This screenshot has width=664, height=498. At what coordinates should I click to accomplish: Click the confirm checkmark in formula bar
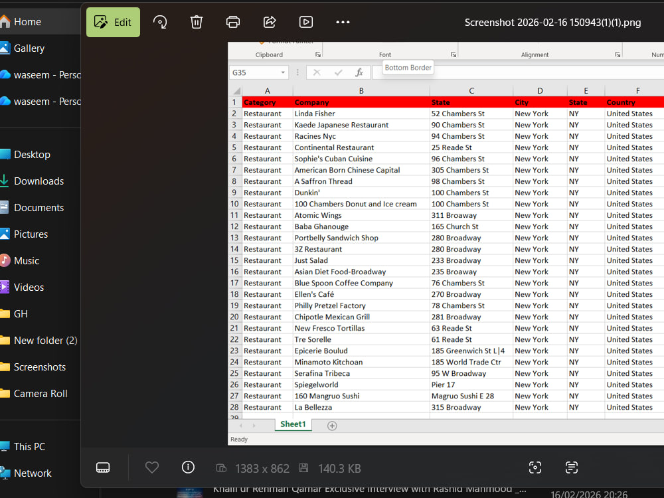point(338,72)
